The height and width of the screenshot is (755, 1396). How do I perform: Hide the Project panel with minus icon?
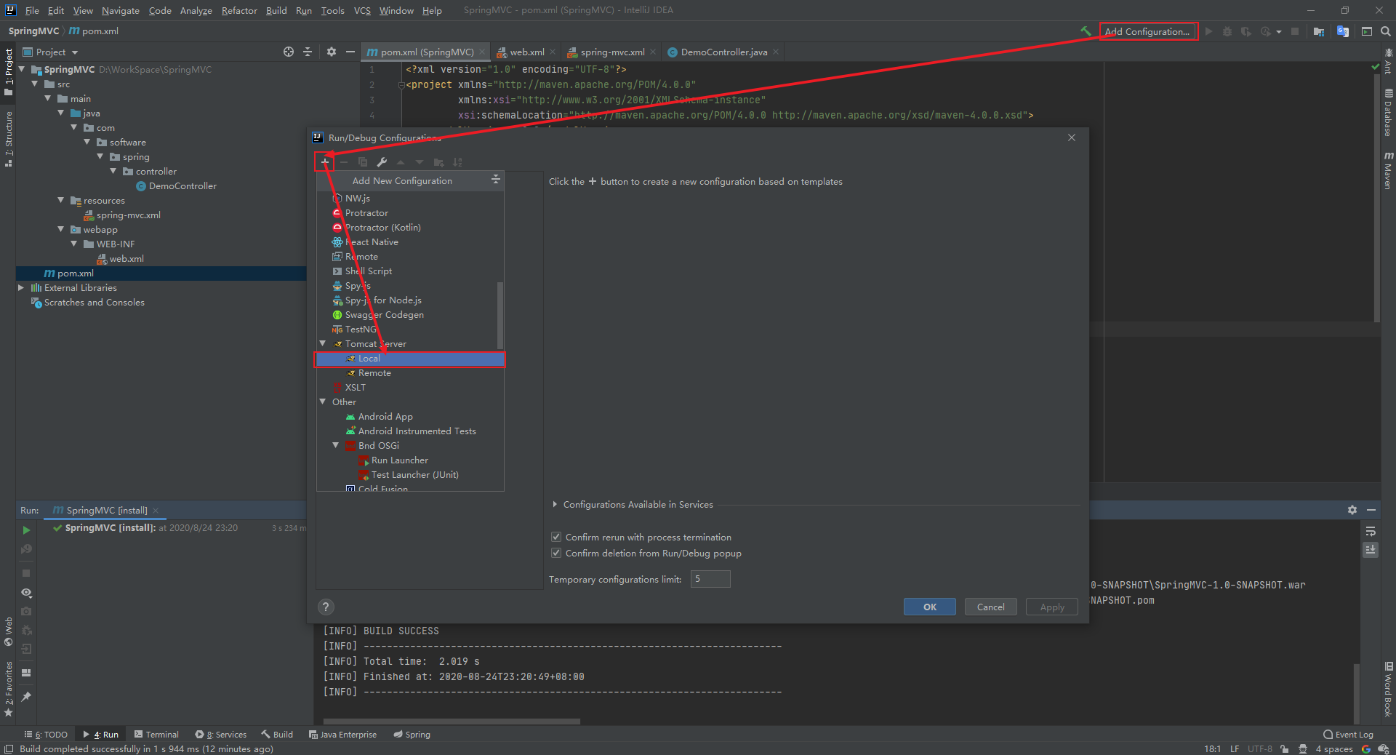(350, 52)
